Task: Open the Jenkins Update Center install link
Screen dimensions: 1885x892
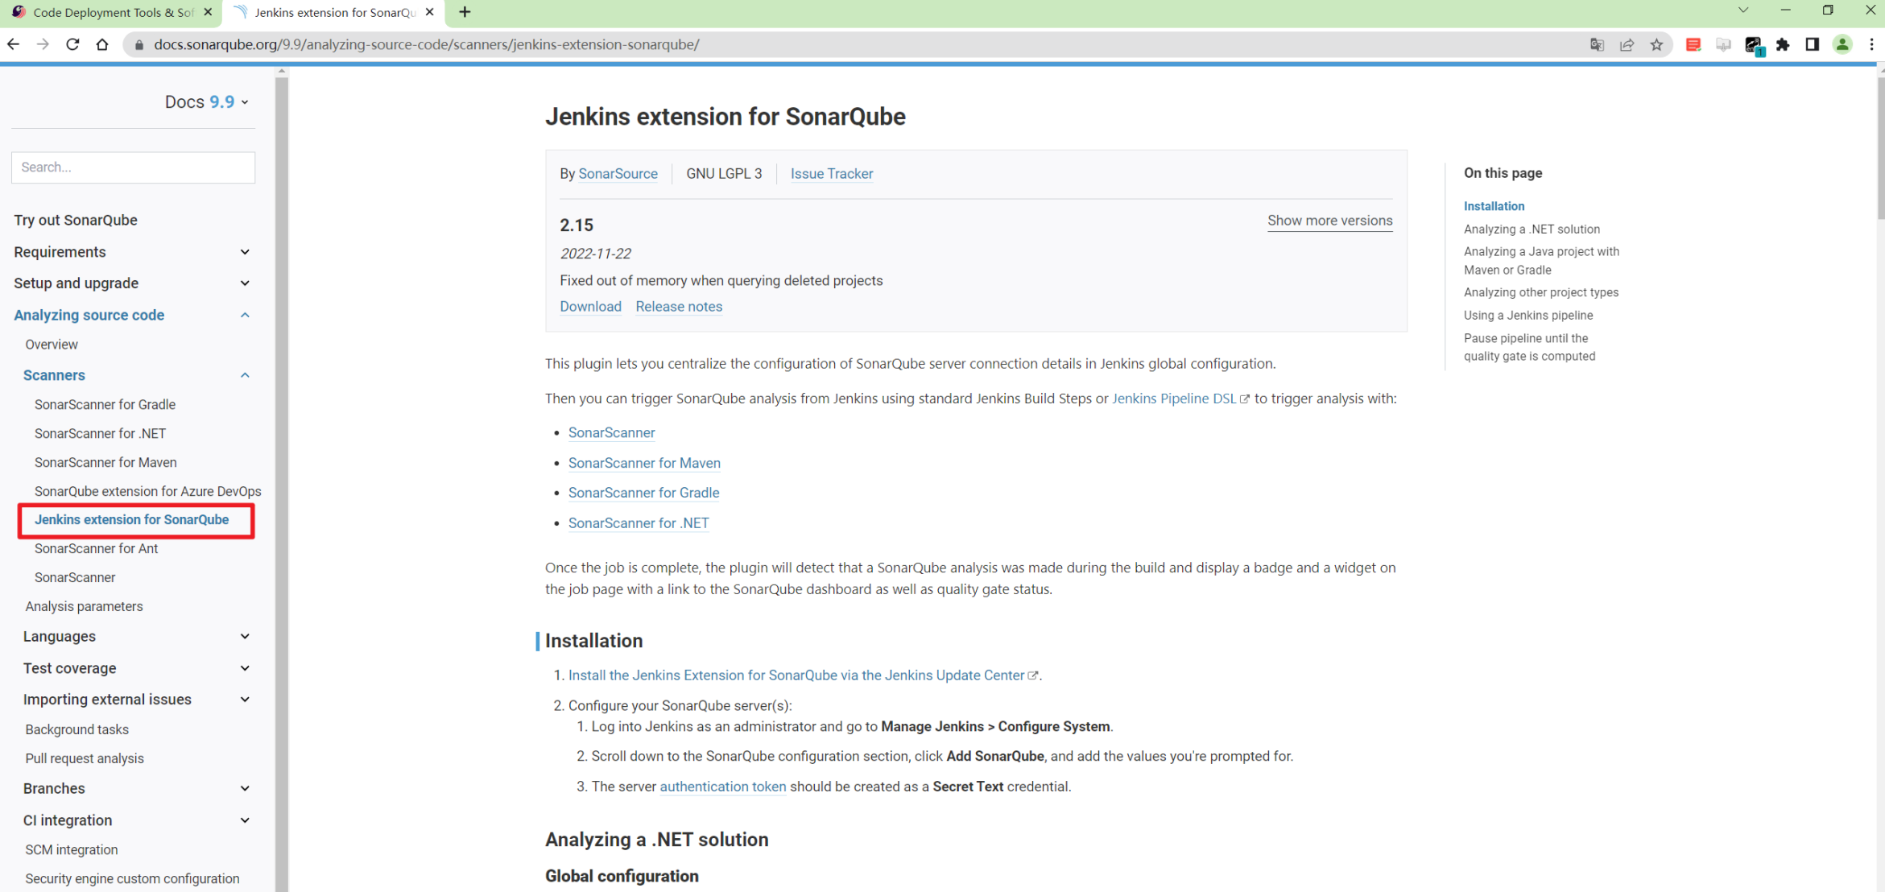Action: [x=804, y=675]
